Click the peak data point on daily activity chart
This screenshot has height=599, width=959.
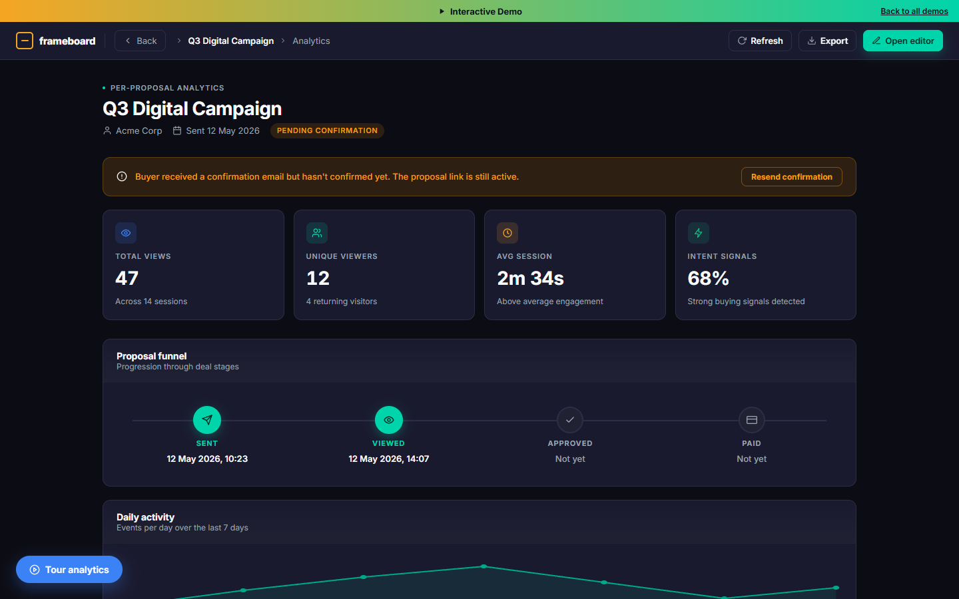click(x=483, y=566)
